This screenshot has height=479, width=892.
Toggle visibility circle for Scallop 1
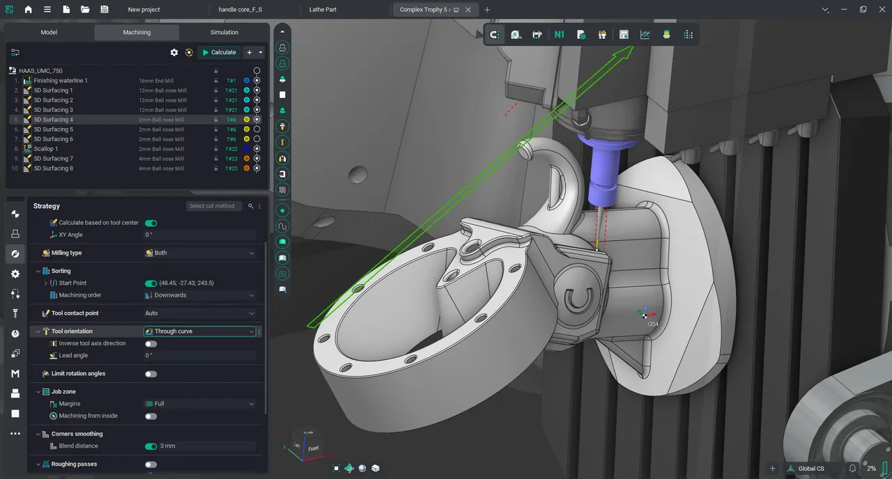click(x=256, y=149)
